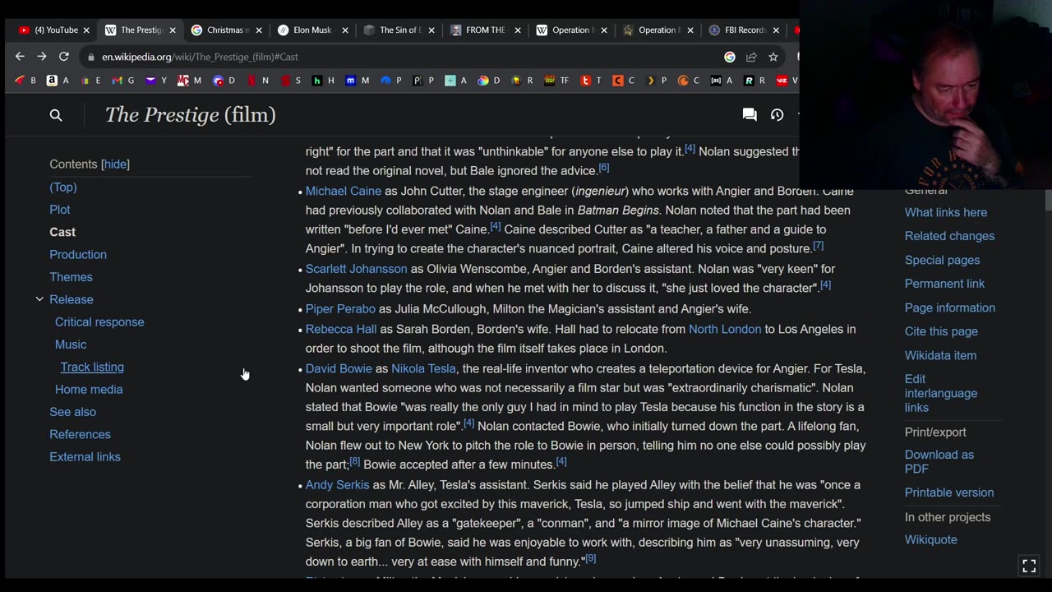Open Track listing in contents
This screenshot has width=1052, height=592.
point(92,367)
